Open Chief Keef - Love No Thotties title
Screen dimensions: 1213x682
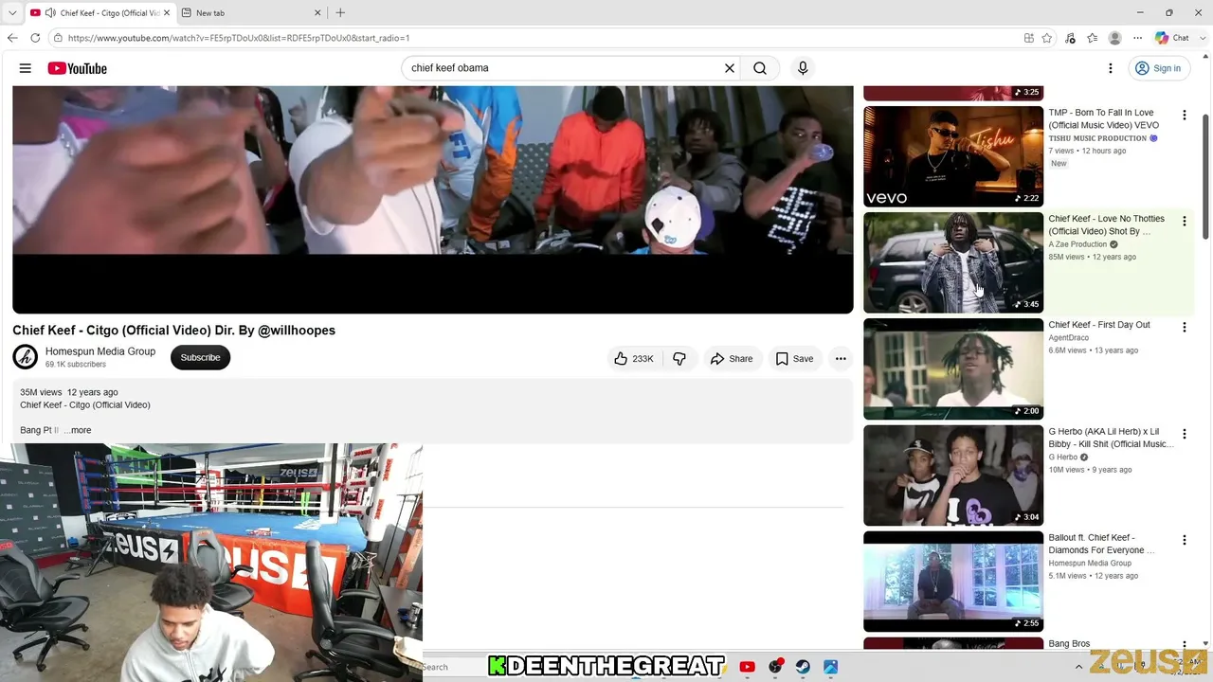coord(1107,224)
